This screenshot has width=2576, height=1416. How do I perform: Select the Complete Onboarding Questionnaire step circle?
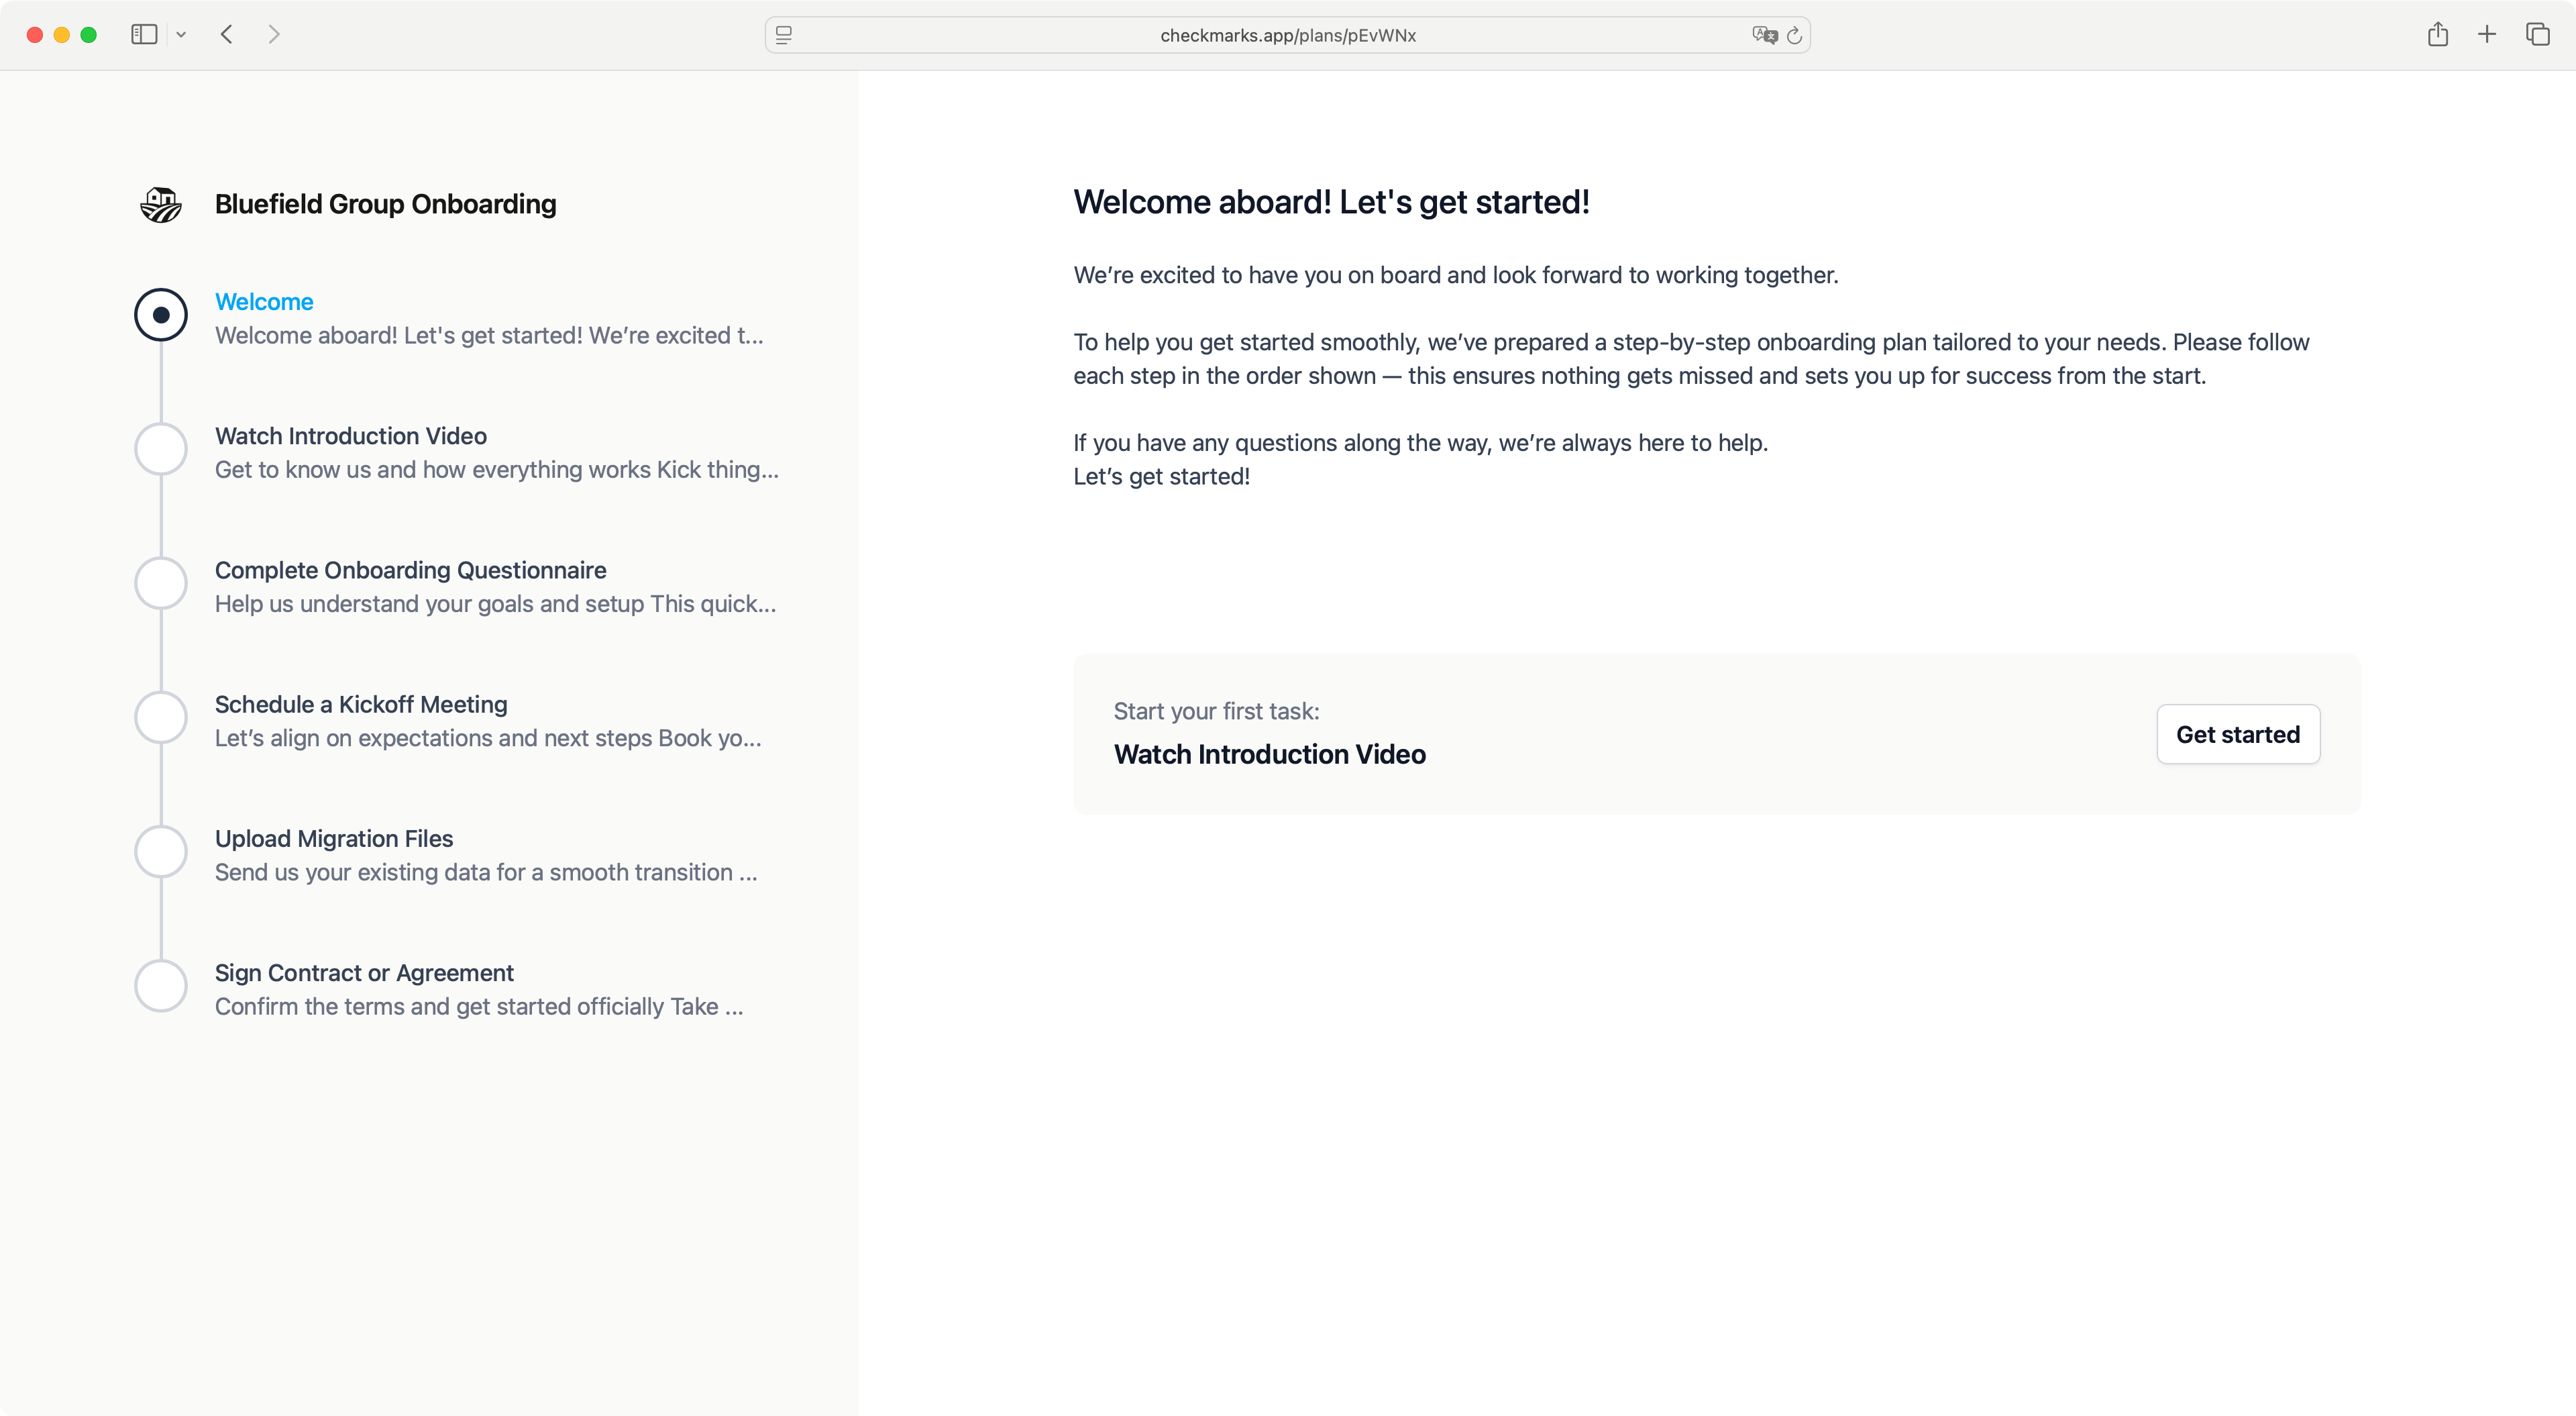(161, 583)
